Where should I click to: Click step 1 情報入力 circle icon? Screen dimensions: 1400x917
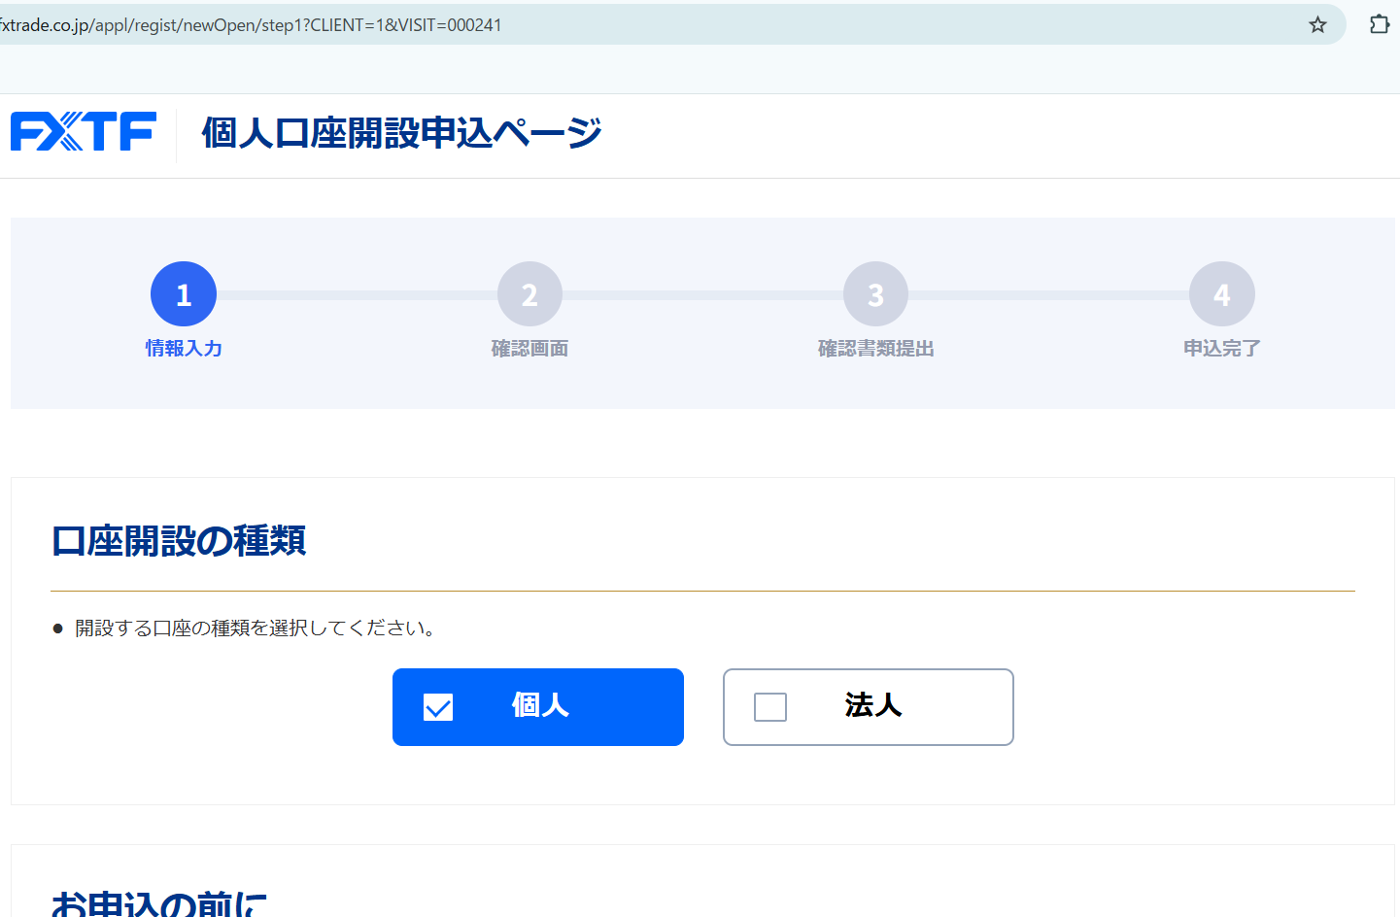[183, 292]
